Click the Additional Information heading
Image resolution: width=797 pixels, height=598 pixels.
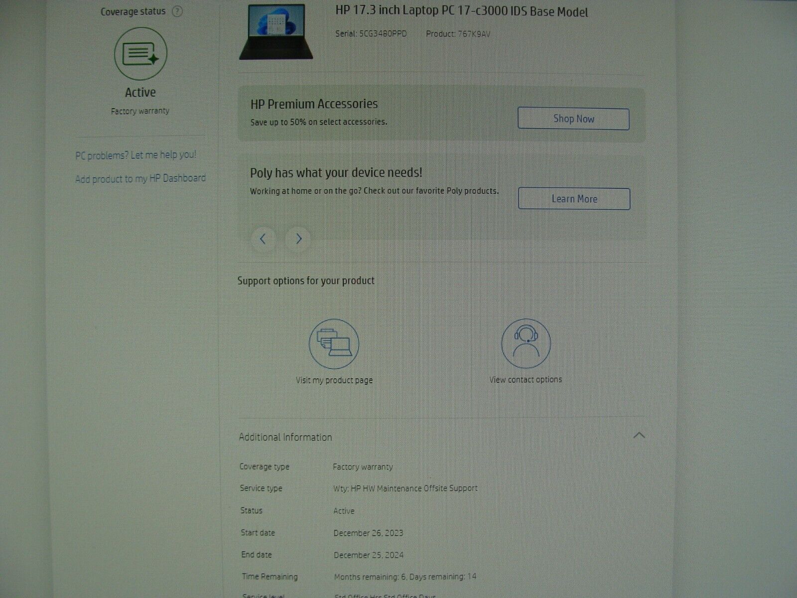tap(285, 437)
